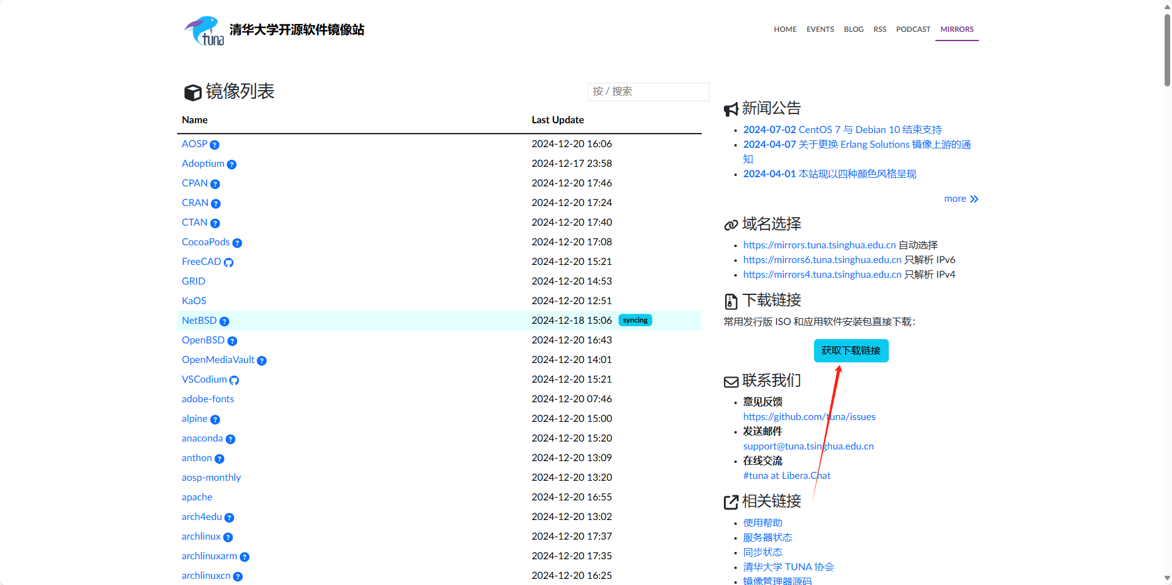Image resolution: width=1172 pixels, height=585 pixels.
Task: Open help icon next to Adoptium
Action: [232, 164]
